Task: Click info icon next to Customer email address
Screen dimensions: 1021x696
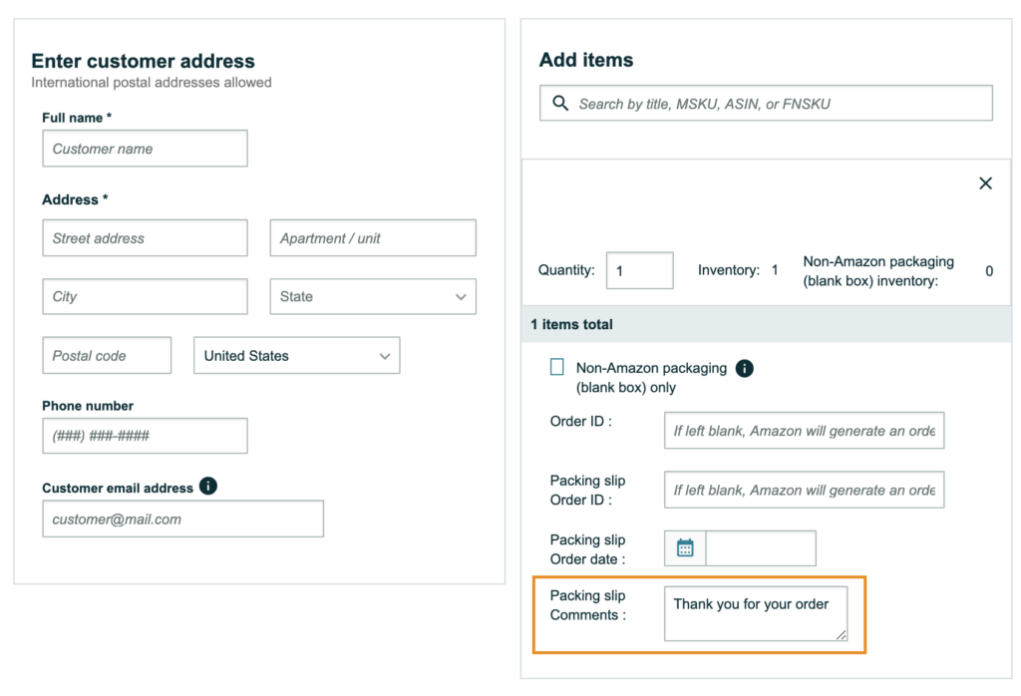Action: (207, 487)
